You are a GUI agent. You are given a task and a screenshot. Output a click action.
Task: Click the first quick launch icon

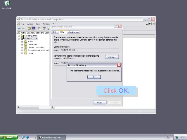pyautogui.click(x=23, y=137)
